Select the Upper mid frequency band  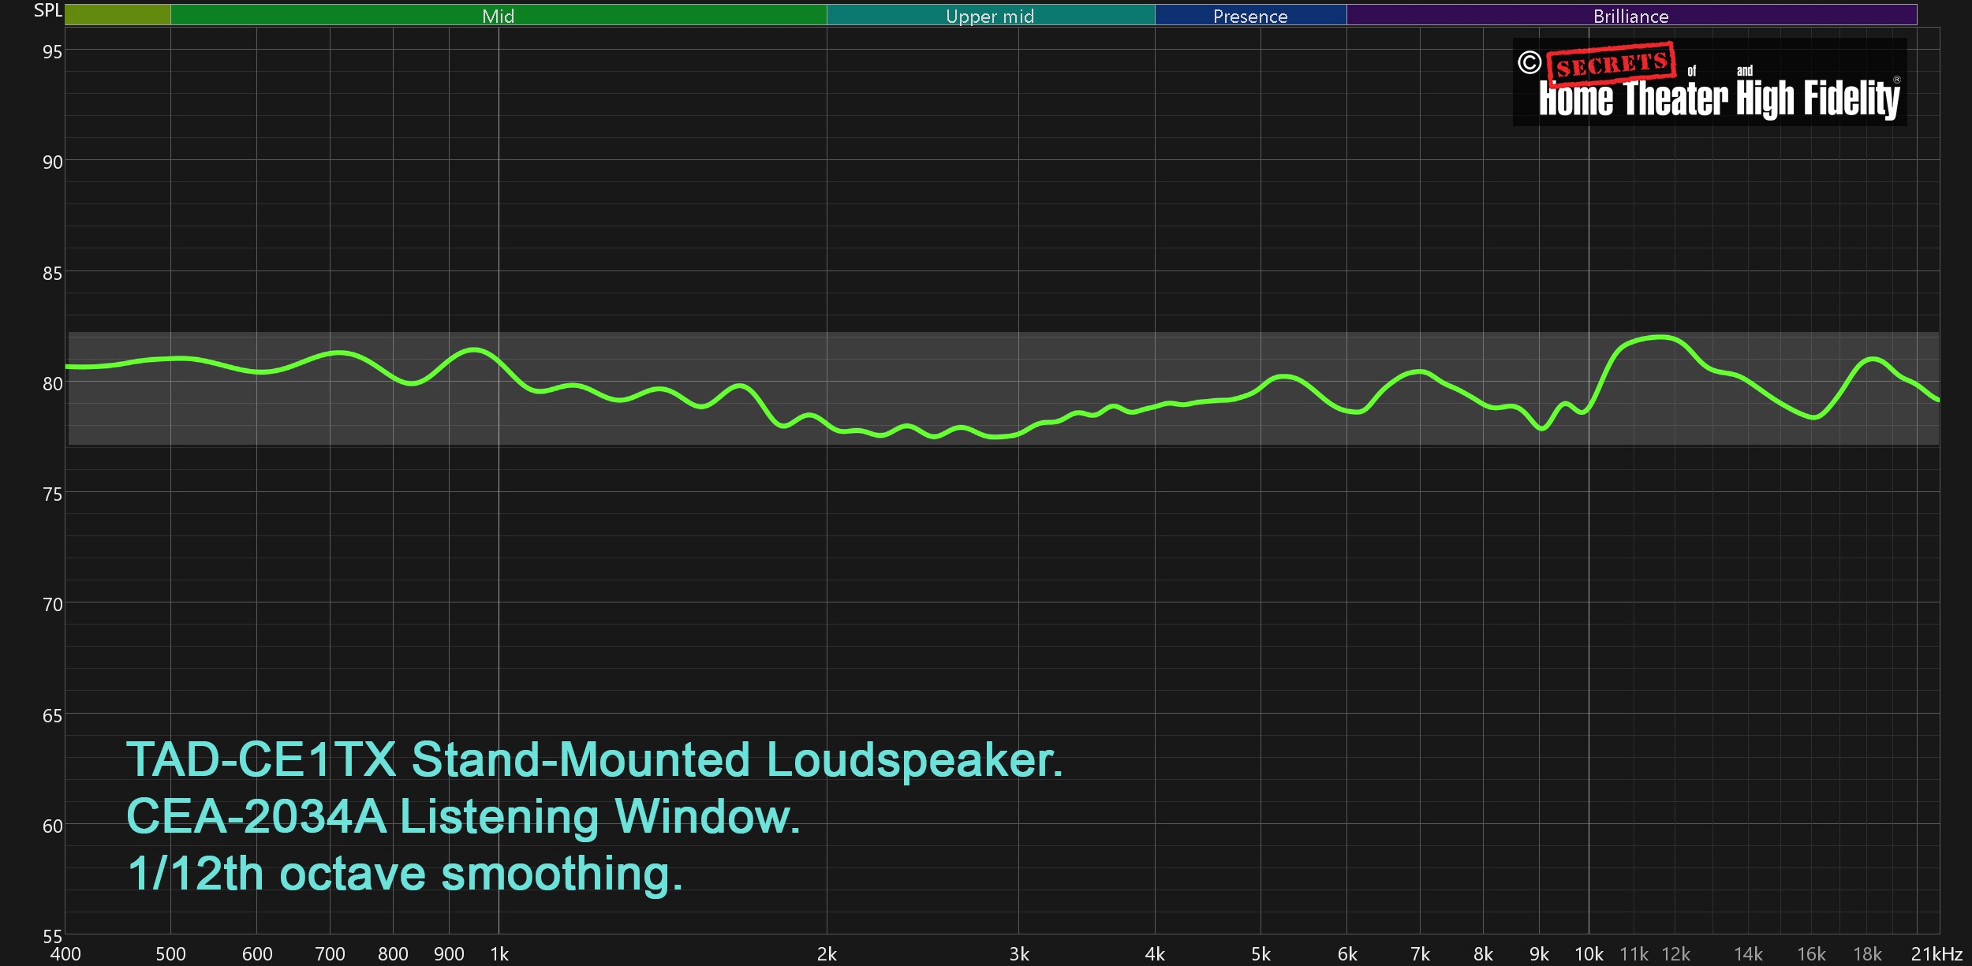(x=991, y=15)
